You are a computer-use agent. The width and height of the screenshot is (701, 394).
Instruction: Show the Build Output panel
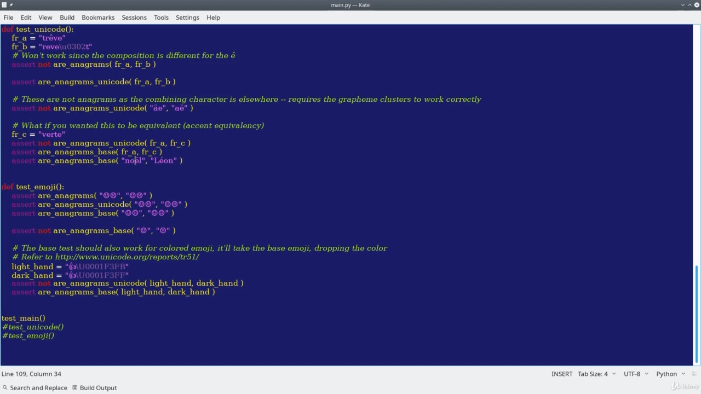point(94,388)
